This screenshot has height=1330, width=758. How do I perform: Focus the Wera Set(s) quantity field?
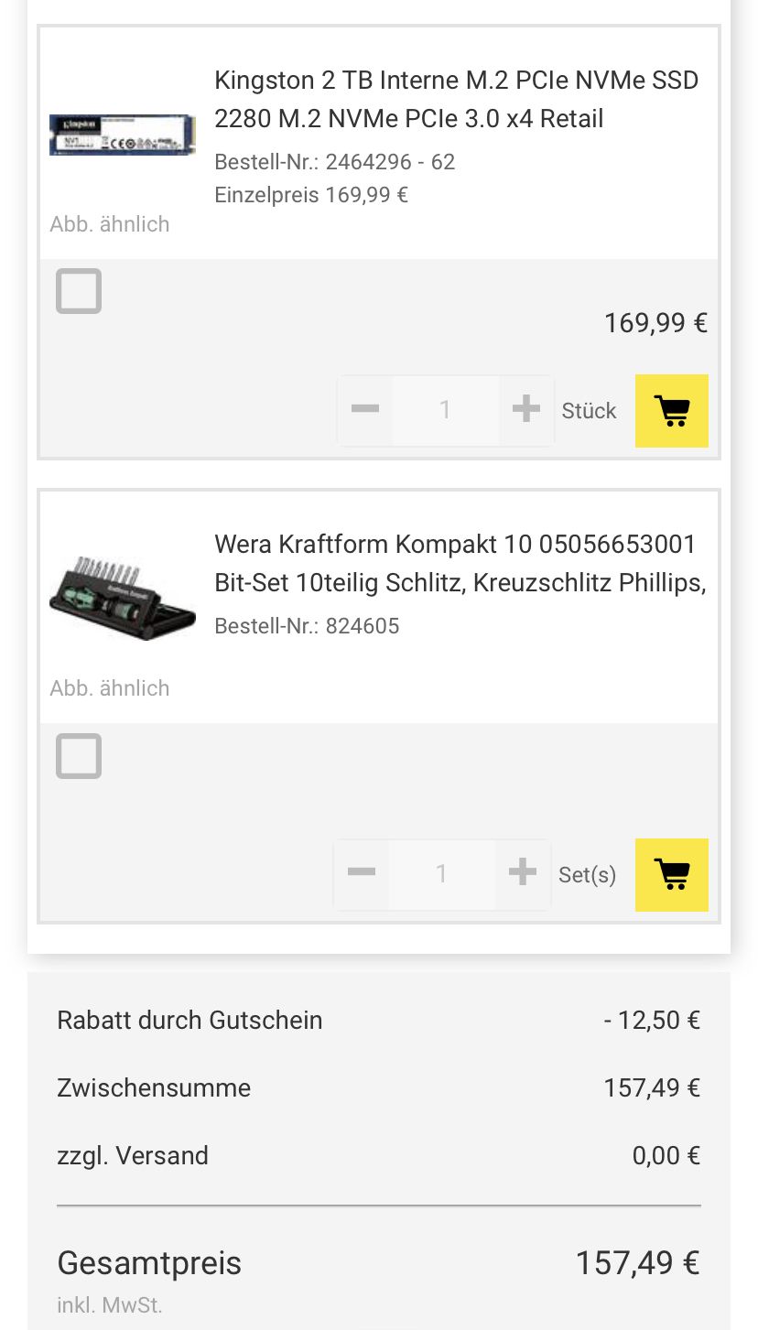pyautogui.click(x=441, y=874)
